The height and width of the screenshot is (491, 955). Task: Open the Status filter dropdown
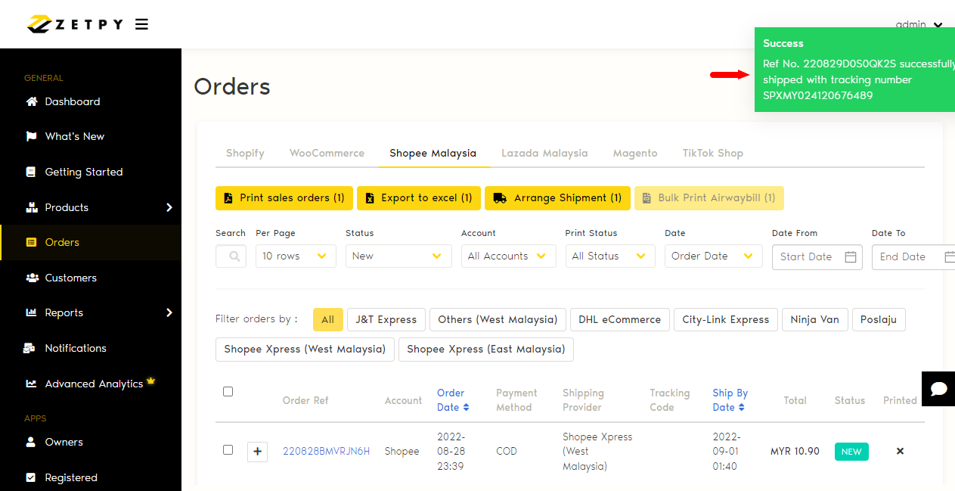(398, 256)
